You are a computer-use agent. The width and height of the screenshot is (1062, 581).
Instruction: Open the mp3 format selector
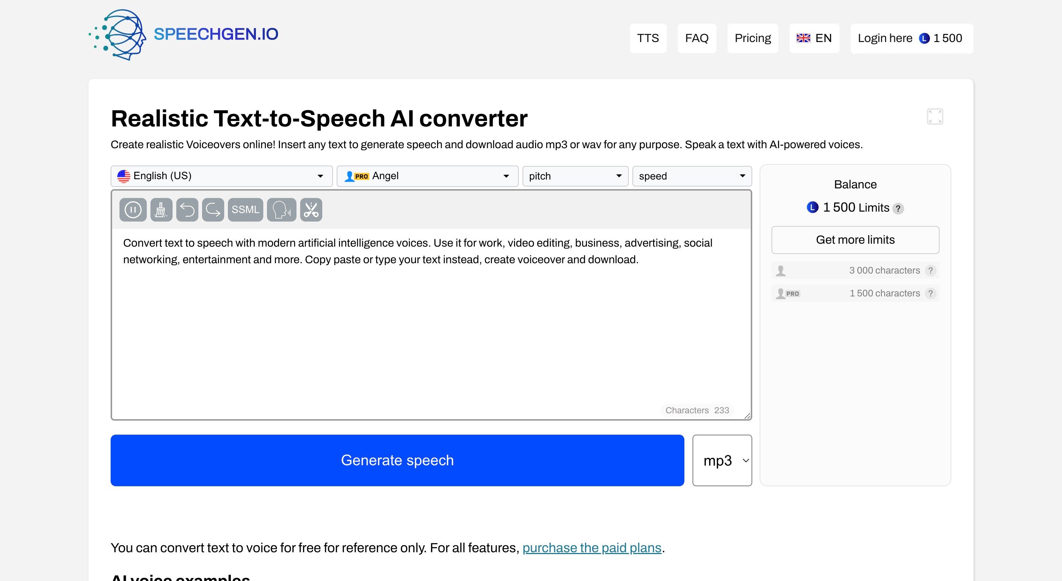coord(722,460)
